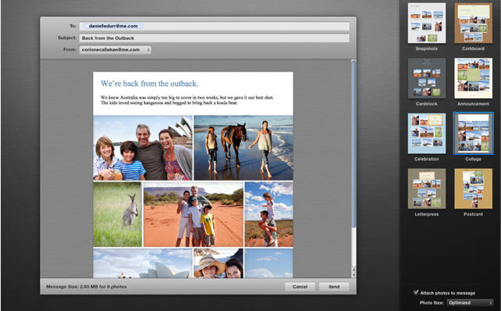Uncheck Attach photos to message
Image resolution: width=501 pixels, height=311 pixels.
[x=416, y=292]
